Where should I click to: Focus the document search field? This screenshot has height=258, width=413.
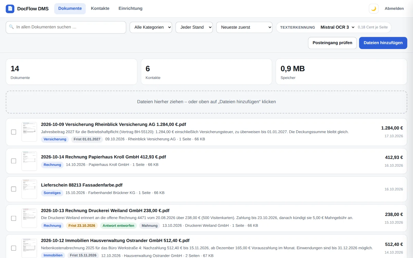pos(66,27)
